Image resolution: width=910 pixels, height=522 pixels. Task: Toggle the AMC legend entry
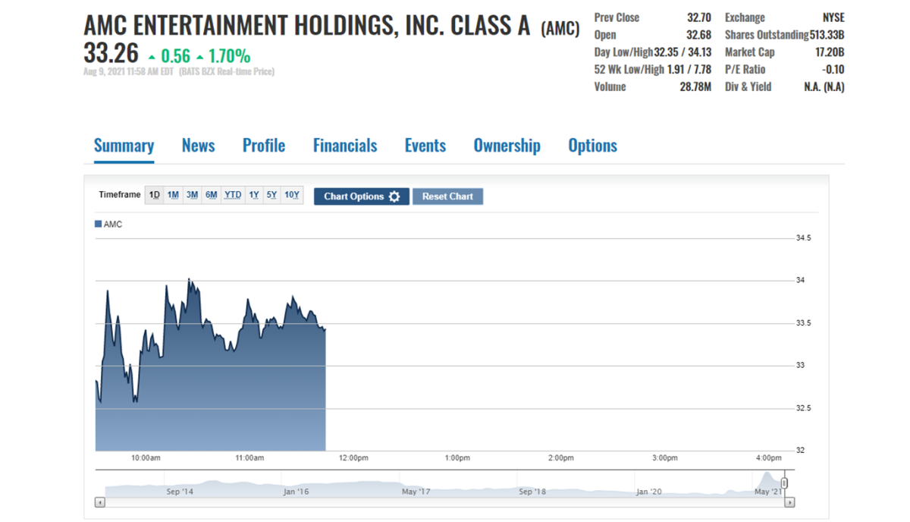coord(108,225)
